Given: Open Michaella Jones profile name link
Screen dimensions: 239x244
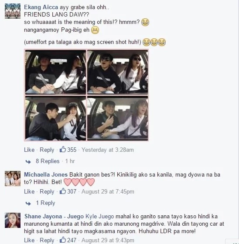Looking at the screenshot, I should point(46,174).
